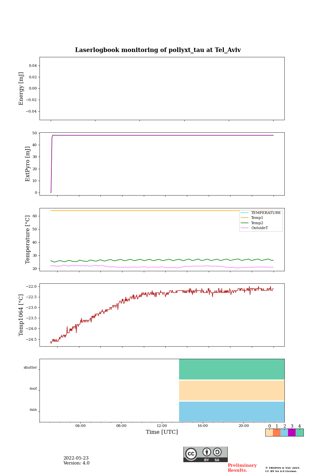Click the date 2022-05-23 text
The height and width of the screenshot is (474, 316).
(76, 458)
